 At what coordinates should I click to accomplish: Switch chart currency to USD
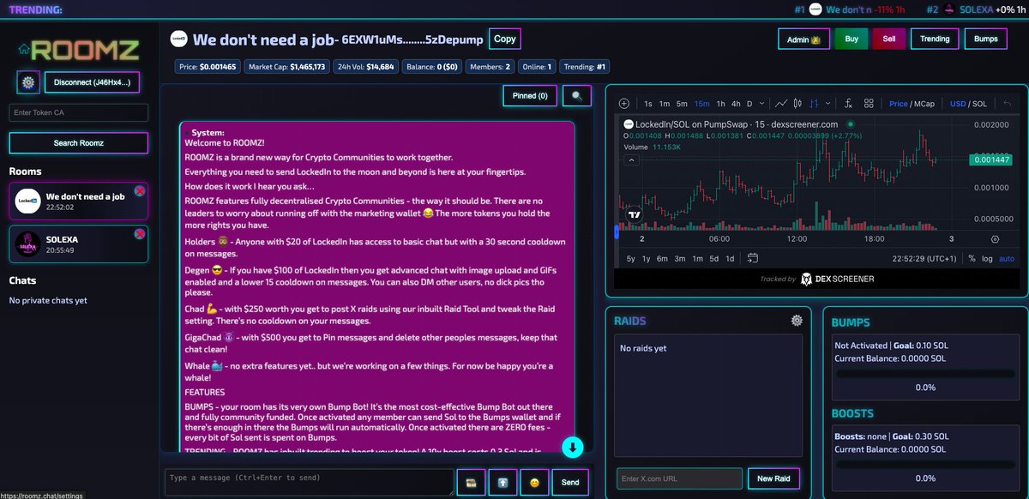click(957, 104)
